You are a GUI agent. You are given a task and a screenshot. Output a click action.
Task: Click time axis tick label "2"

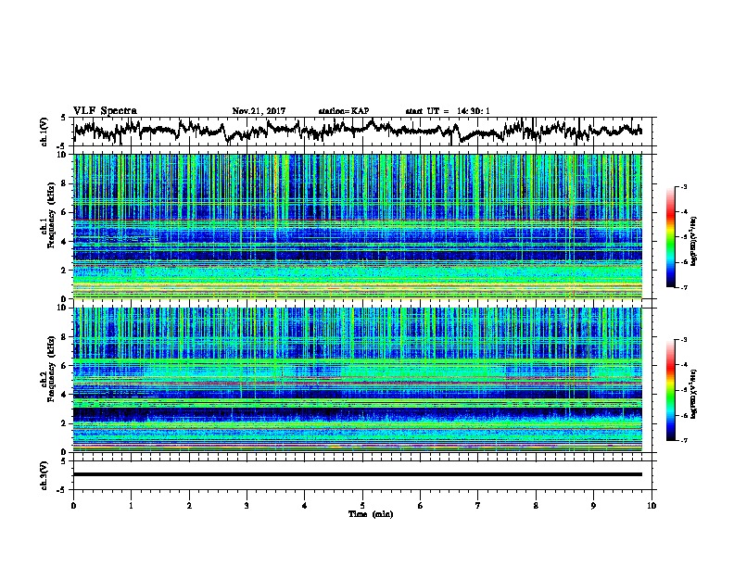point(189,506)
